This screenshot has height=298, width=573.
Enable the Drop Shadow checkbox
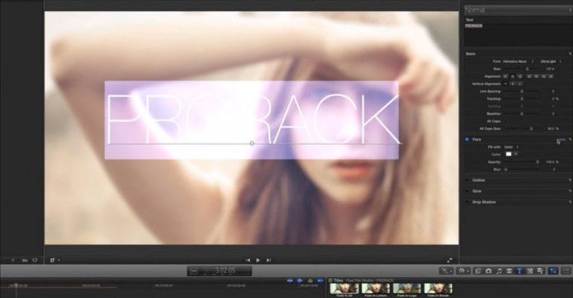pos(467,202)
